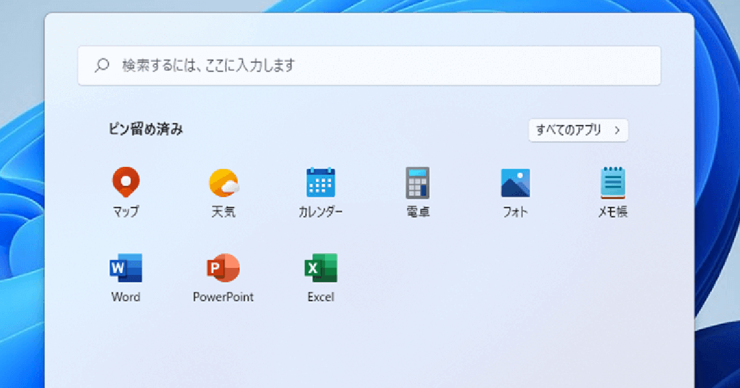Click the search magnifier icon
The image size is (740, 388).
point(102,65)
